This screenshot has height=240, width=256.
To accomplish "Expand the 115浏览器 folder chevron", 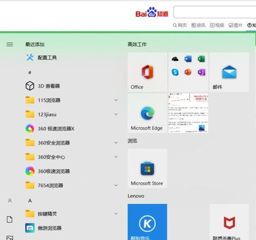I will pyautogui.click(x=116, y=100).
